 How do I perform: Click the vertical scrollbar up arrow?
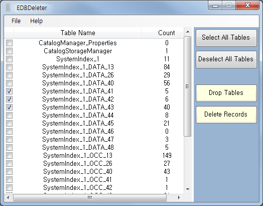coord(188,32)
